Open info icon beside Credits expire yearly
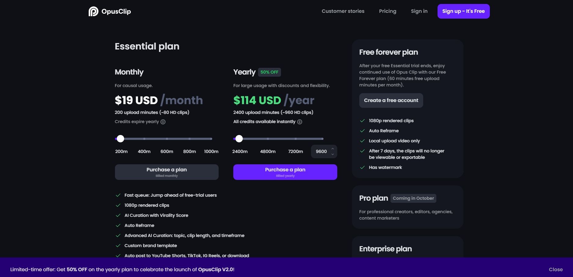573x277 pixels. [163, 122]
